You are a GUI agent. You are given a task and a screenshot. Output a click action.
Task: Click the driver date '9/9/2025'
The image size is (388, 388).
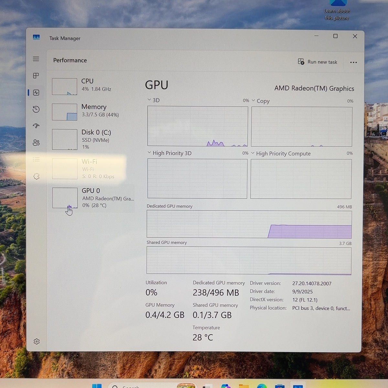coord(302,292)
